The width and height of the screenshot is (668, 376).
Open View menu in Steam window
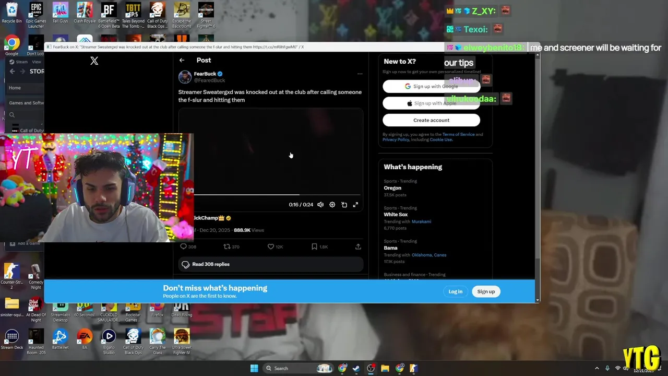37,62
